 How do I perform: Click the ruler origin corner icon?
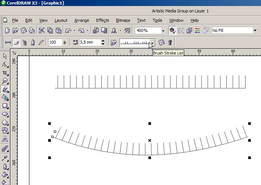(x=14, y=53)
